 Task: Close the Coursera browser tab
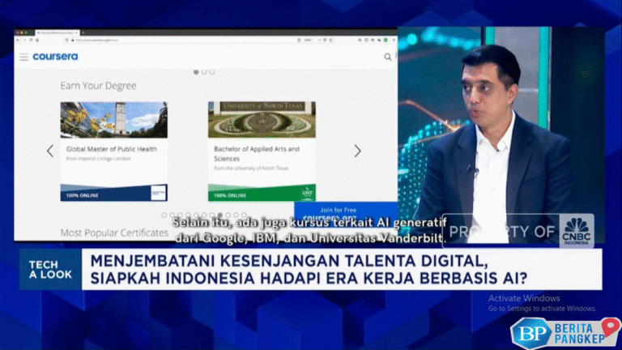tap(77, 32)
